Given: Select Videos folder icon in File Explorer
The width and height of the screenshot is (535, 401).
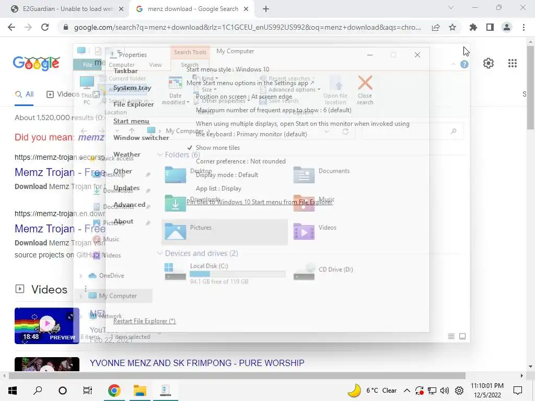Looking at the screenshot, I should (x=304, y=231).
